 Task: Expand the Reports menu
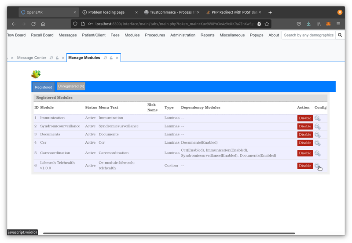207,35
